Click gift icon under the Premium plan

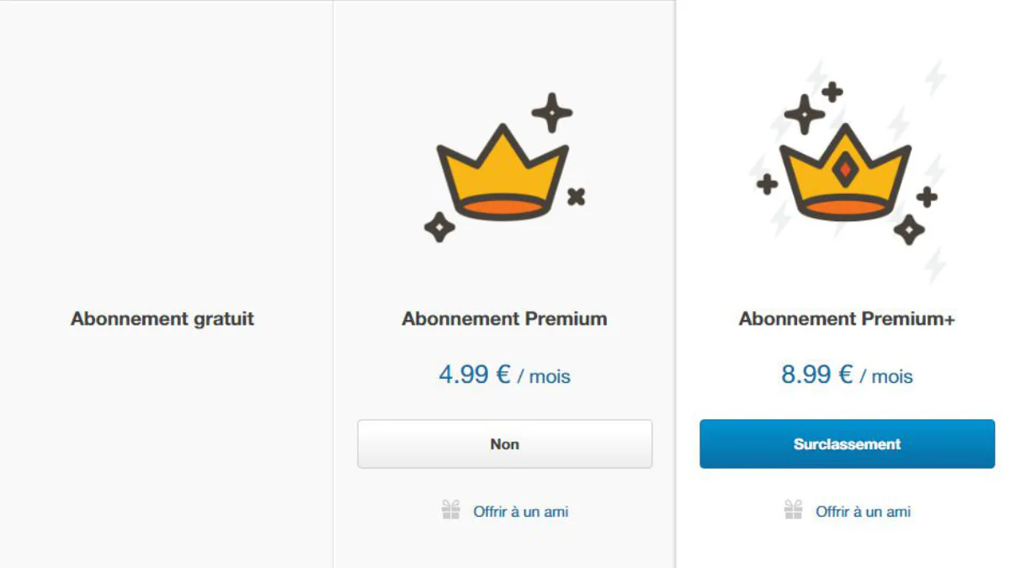[x=451, y=510]
